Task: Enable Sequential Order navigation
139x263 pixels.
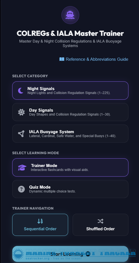Action: pyautogui.click(x=40, y=225)
